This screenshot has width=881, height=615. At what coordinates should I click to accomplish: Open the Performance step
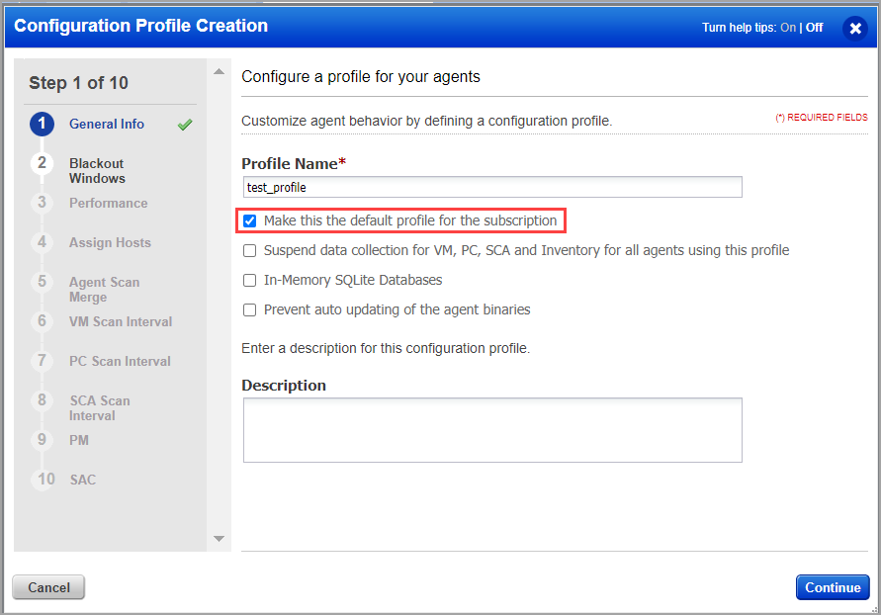pos(108,203)
